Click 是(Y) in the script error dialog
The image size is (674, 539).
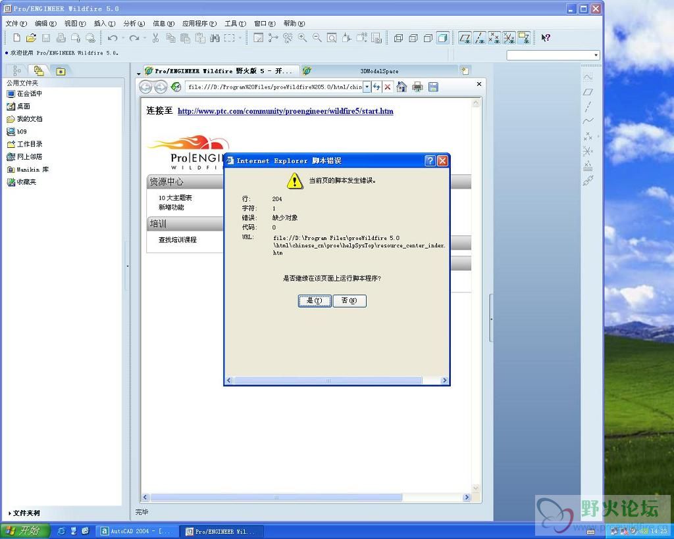point(315,301)
